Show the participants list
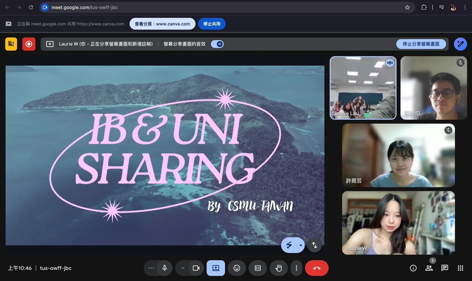Screen dimensions: 472x281 pyautogui.click(x=429, y=268)
